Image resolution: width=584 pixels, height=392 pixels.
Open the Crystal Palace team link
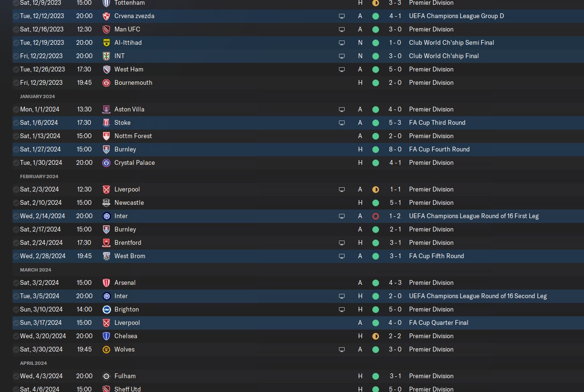click(x=134, y=163)
